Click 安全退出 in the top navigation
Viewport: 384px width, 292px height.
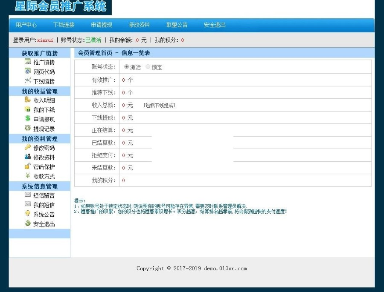tap(215, 25)
